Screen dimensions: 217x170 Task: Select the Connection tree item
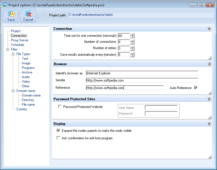[x=19, y=36]
